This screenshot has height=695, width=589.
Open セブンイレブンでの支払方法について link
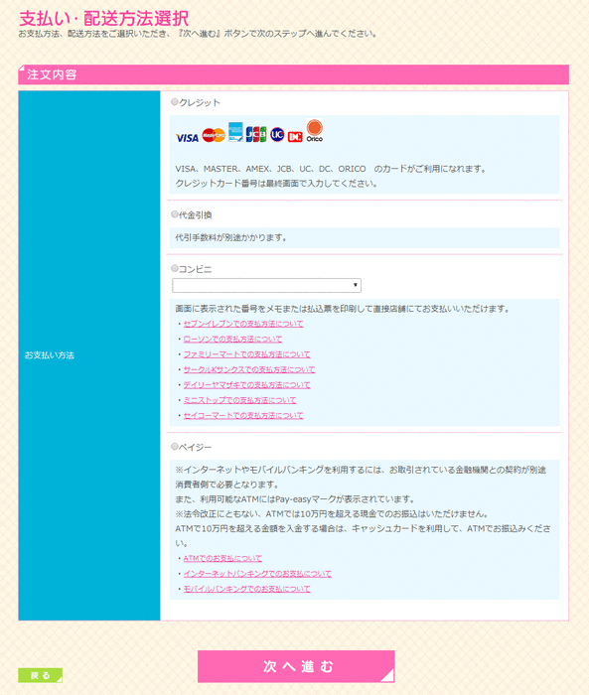(243, 324)
